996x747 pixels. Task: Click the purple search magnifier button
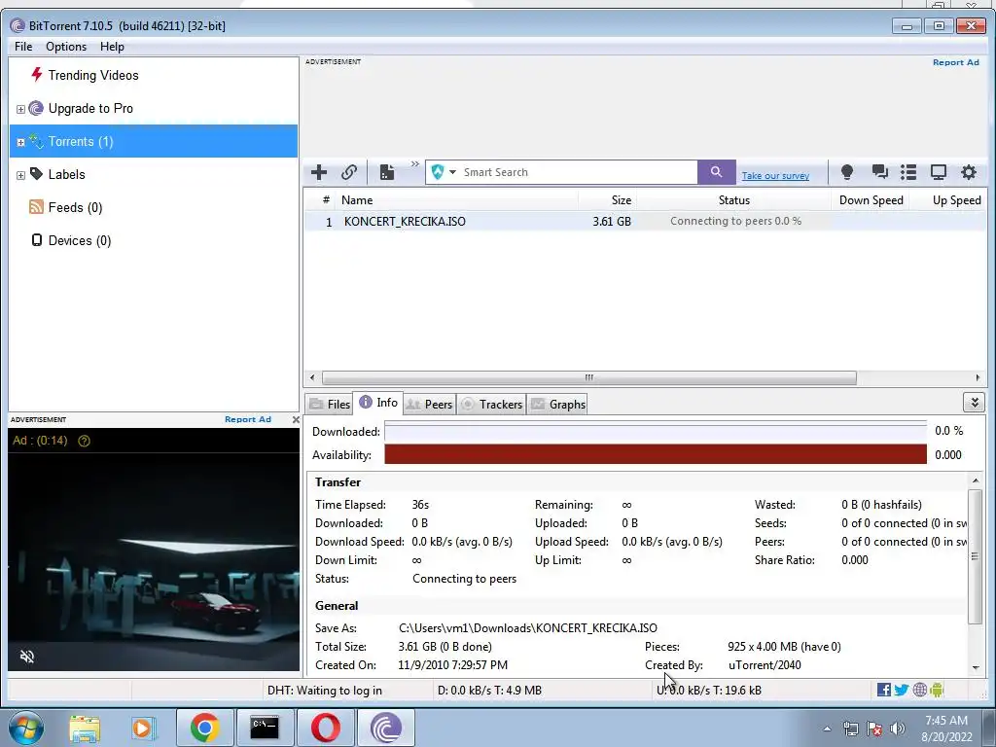(x=716, y=172)
